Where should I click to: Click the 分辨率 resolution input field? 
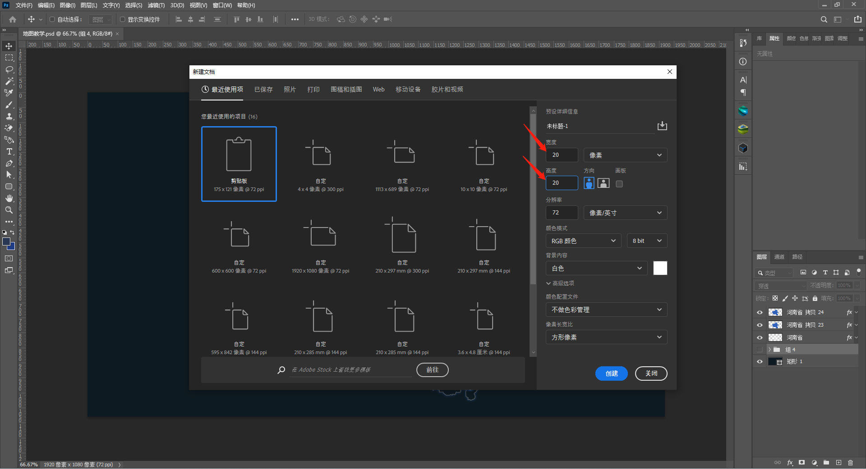562,213
